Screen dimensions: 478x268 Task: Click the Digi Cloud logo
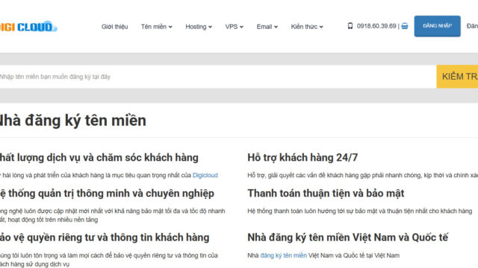(28, 27)
